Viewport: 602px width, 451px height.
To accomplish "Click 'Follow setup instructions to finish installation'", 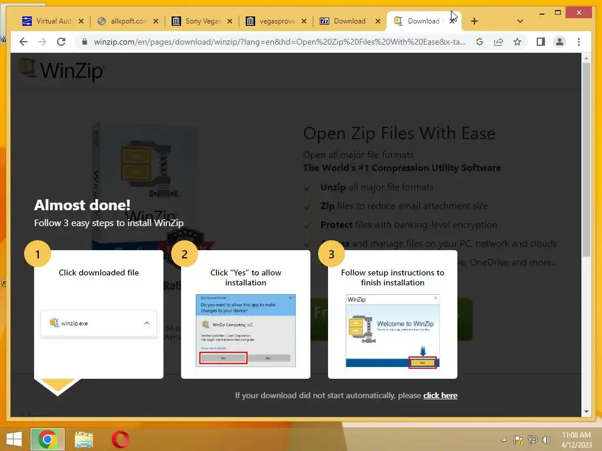I will point(392,278).
